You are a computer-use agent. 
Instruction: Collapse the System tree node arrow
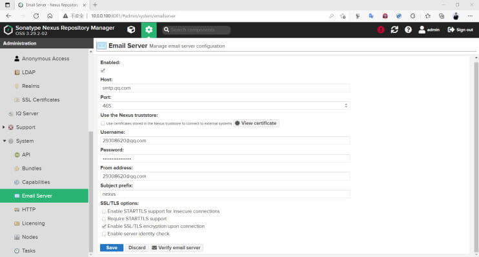coord(5,141)
